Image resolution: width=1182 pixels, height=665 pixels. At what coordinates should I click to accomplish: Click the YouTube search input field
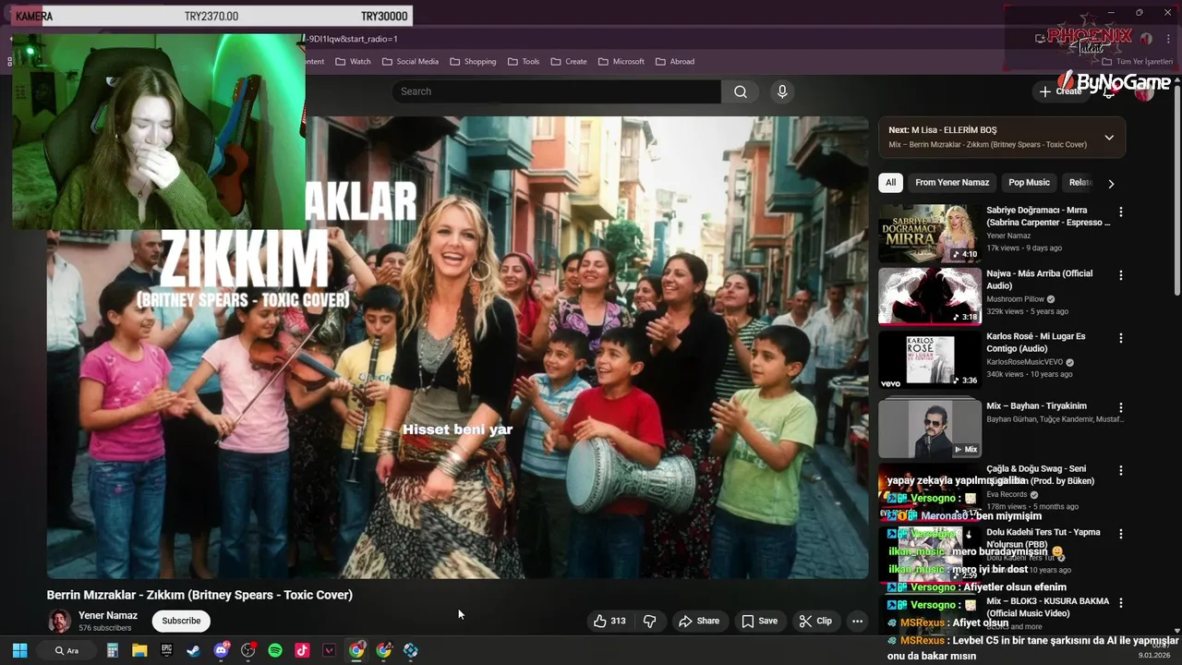point(556,91)
